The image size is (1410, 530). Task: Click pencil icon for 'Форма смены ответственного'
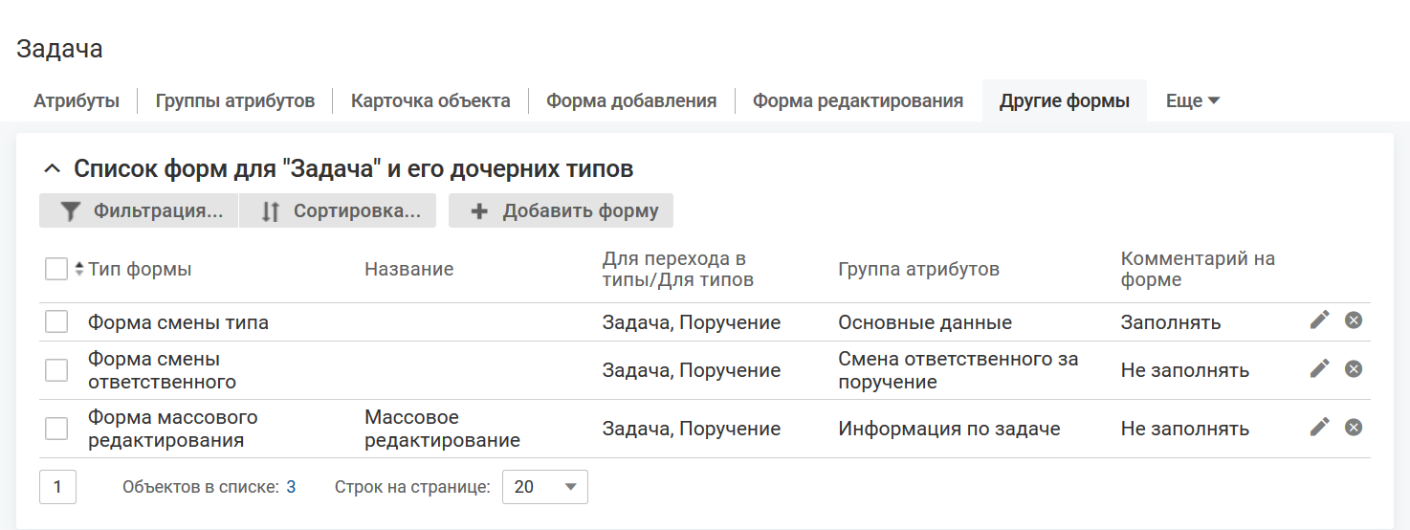pos(1320,368)
